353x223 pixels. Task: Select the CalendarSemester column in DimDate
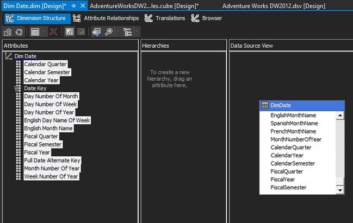(x=293, y=163)
